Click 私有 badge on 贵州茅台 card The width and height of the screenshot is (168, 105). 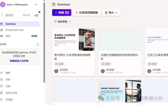click(59, 64)
